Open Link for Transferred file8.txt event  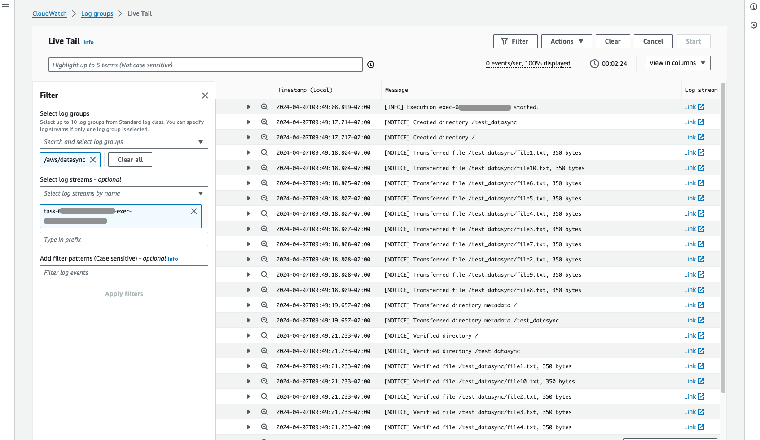pyautogui.click(x=694, y=290)
